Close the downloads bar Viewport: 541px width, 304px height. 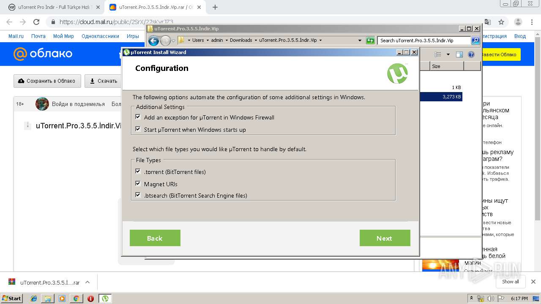[533, 282]
